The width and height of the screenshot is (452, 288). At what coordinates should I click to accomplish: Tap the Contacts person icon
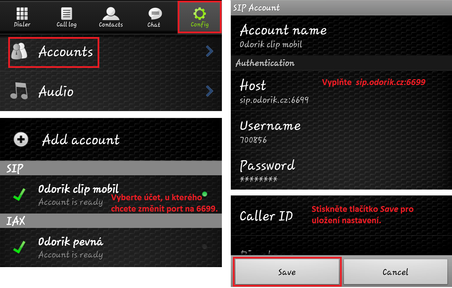click(111, 14)
